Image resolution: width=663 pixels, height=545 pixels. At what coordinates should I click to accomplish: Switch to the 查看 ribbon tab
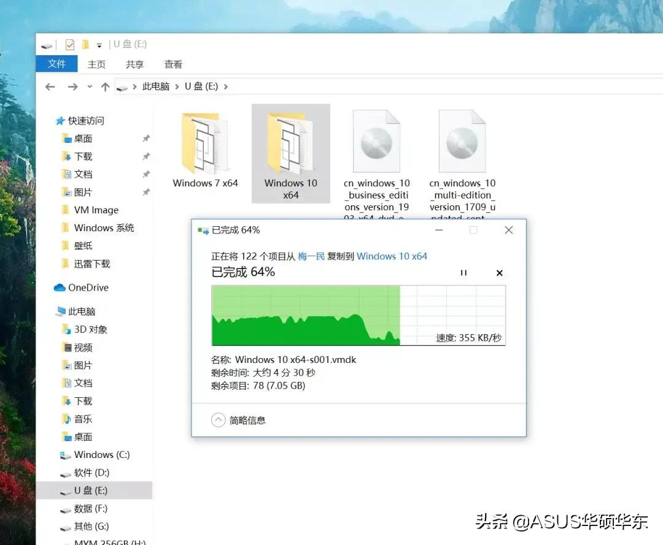pyautogui.click(x=173, y=63)
